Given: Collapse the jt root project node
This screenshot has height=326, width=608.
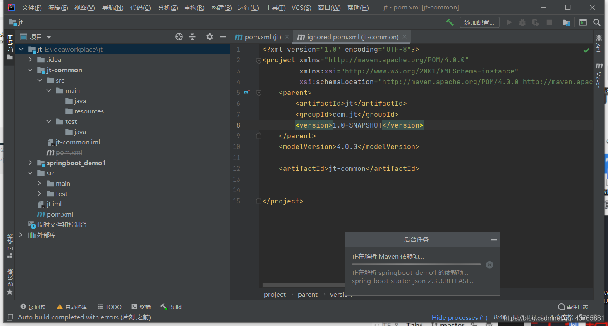Looking at the screenshot, I should (21, 50).
